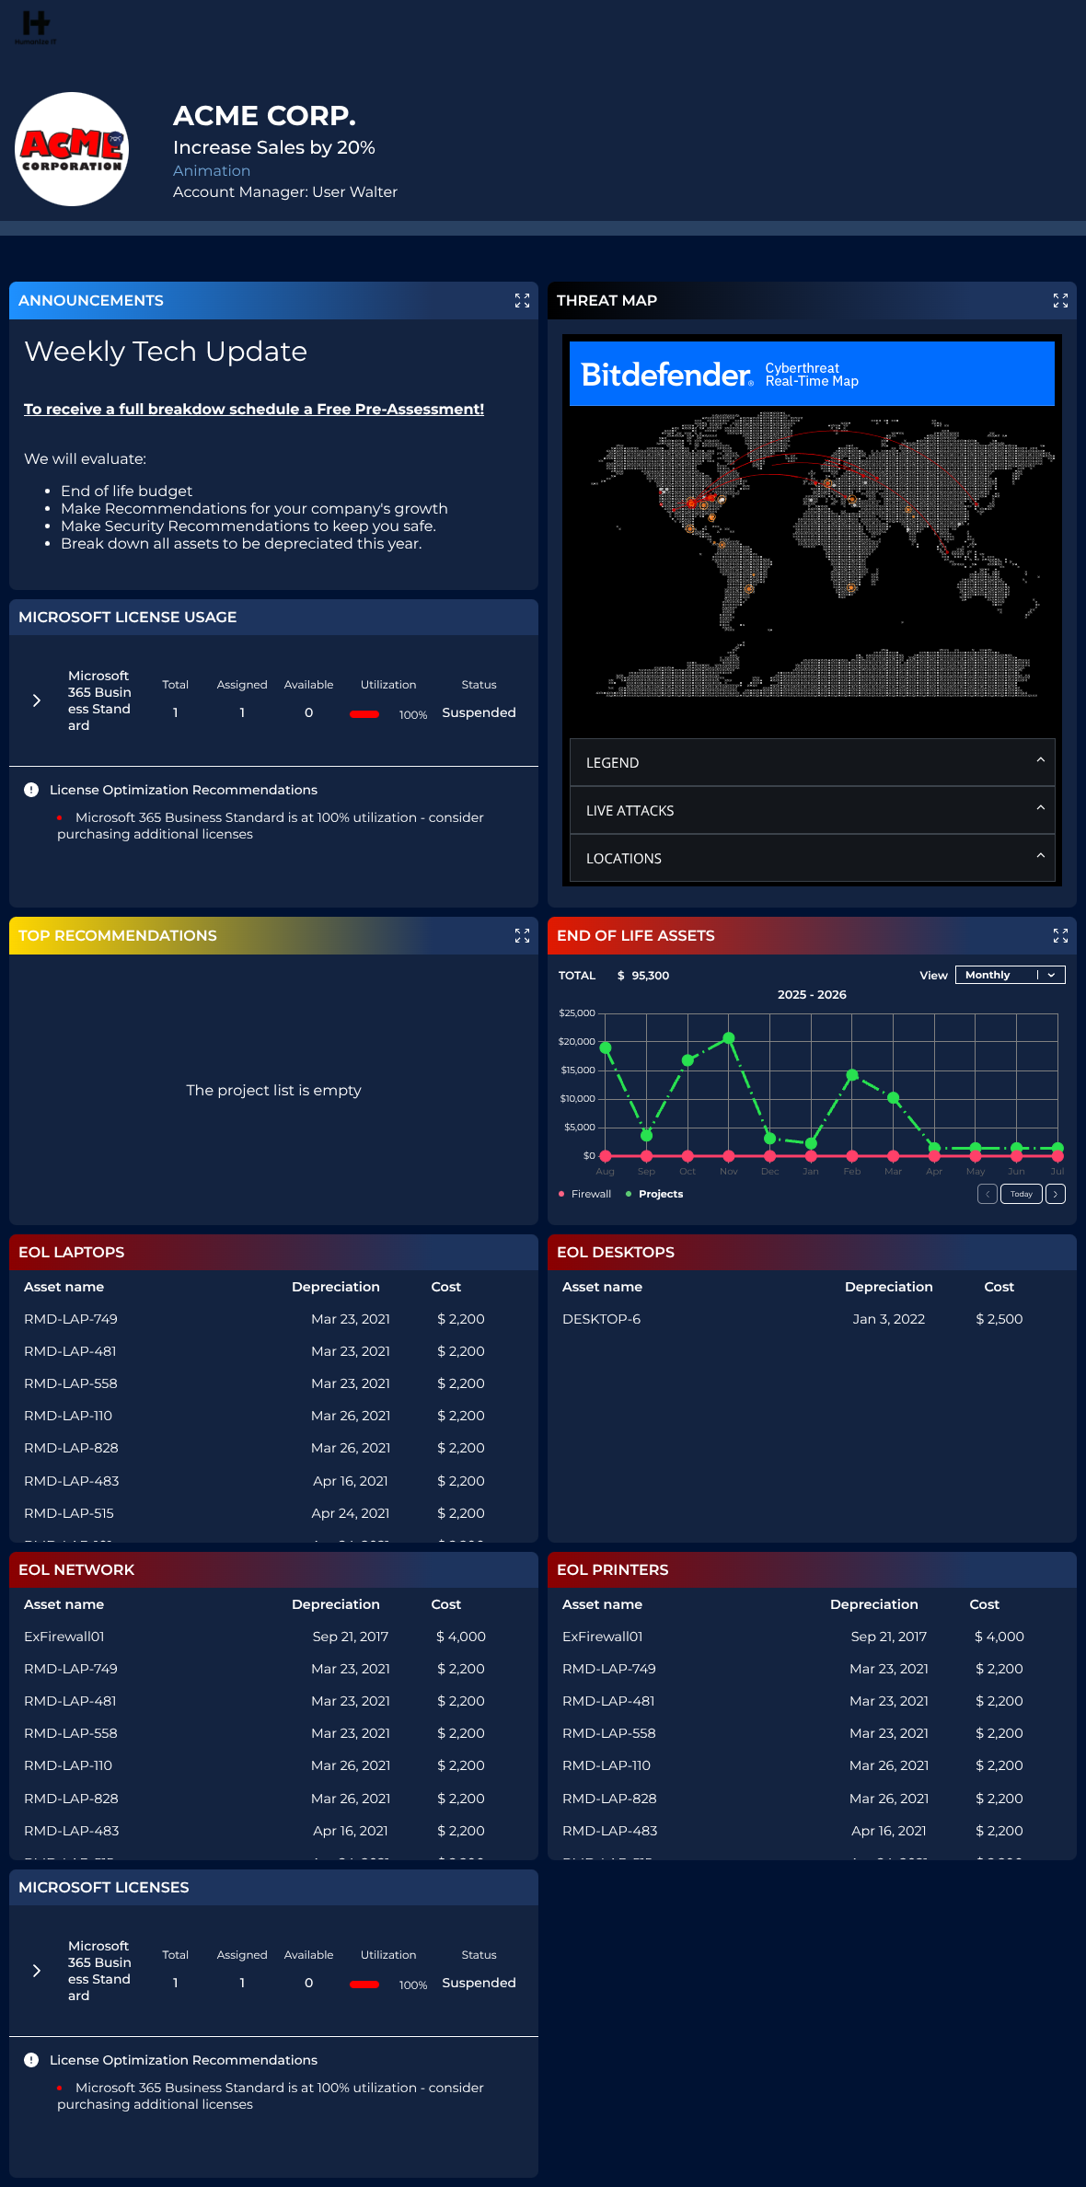Select RMD-LAP-483 in EOL Printers
The width and height of the screenshot is (1086, 2187).
click(610, 1830)
